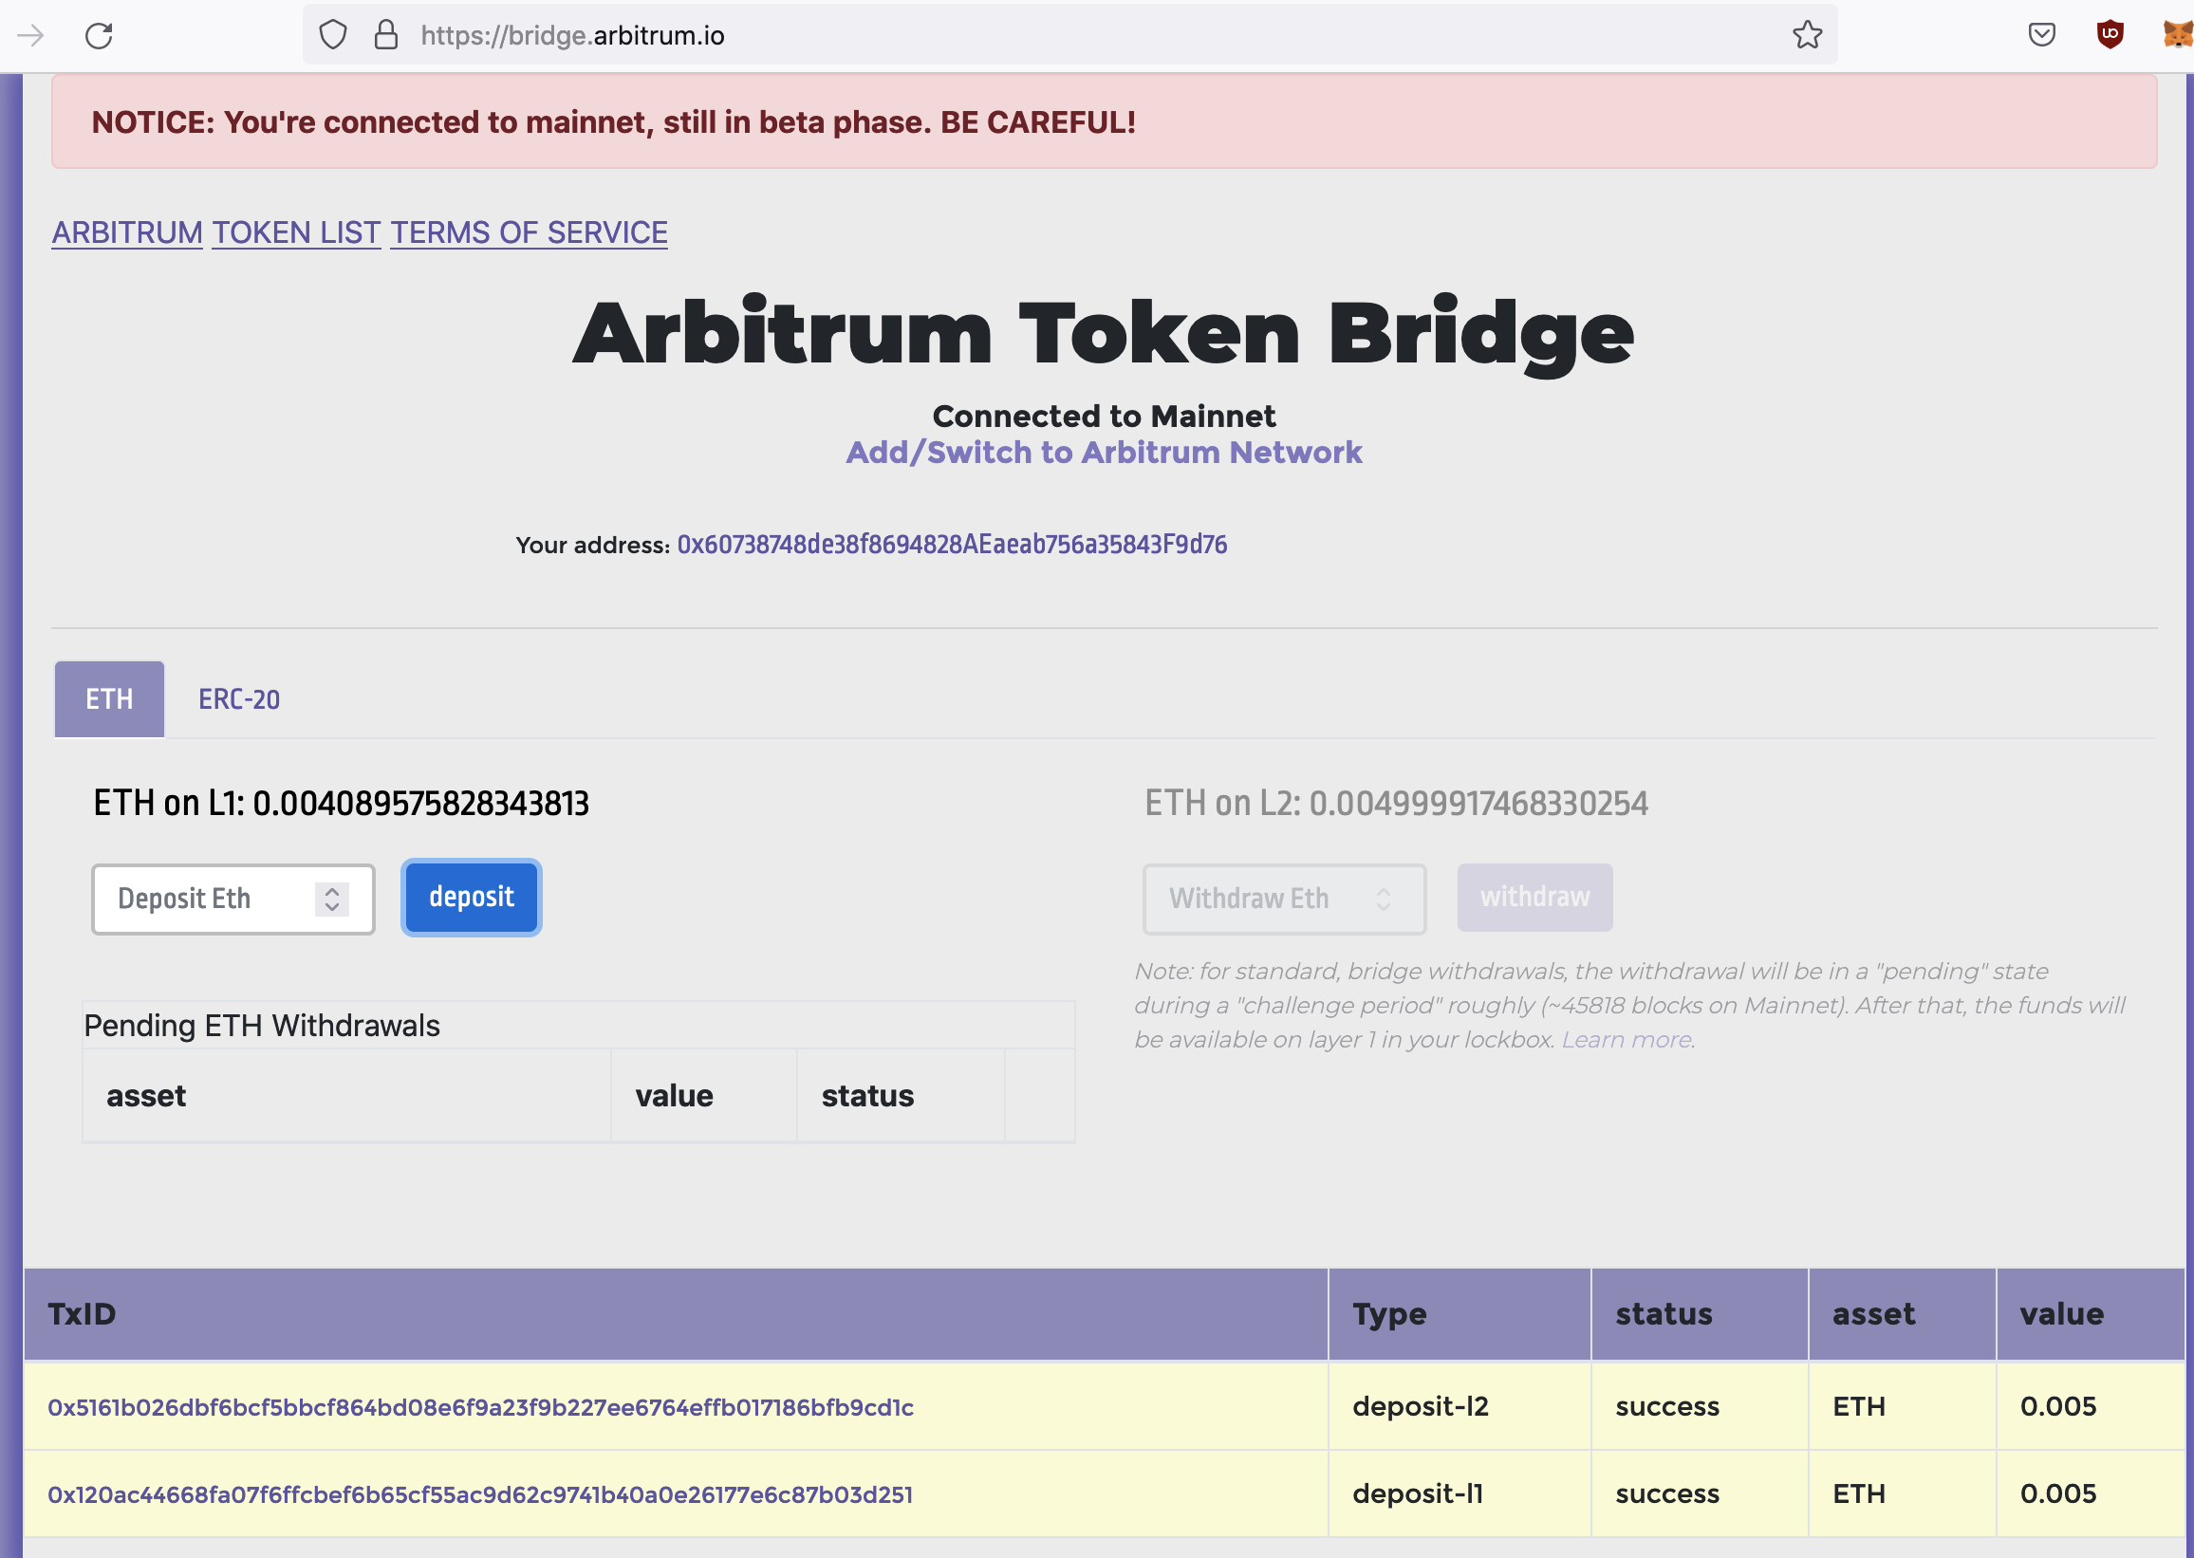
Task: Open the Learn more link
Action: 1627,1039
